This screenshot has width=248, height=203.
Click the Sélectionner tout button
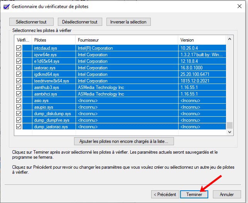31,22
